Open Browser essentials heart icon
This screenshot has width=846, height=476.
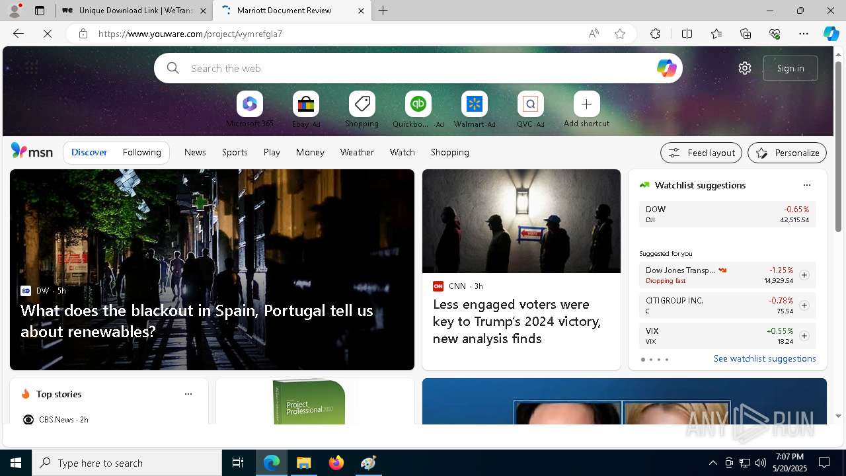click(x=775, y=34)
